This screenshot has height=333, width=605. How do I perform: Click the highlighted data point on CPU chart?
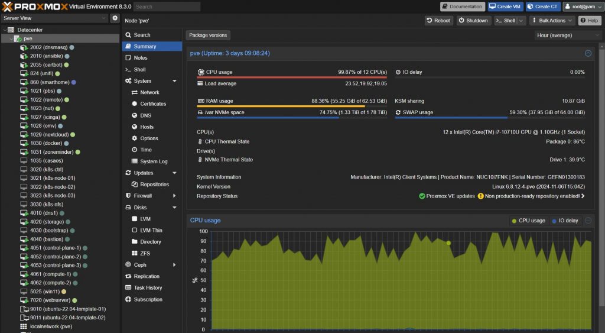pos(448,243)
